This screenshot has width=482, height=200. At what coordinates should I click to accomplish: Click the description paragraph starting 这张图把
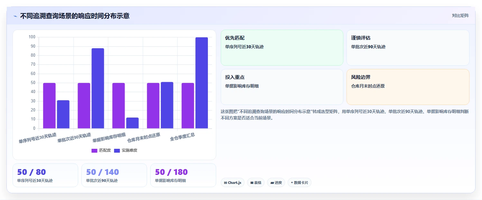345,115
